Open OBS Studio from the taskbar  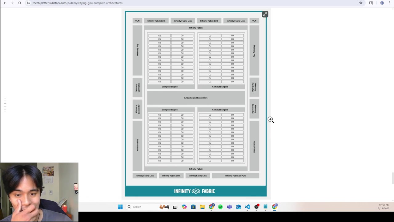tap(256, 207)
